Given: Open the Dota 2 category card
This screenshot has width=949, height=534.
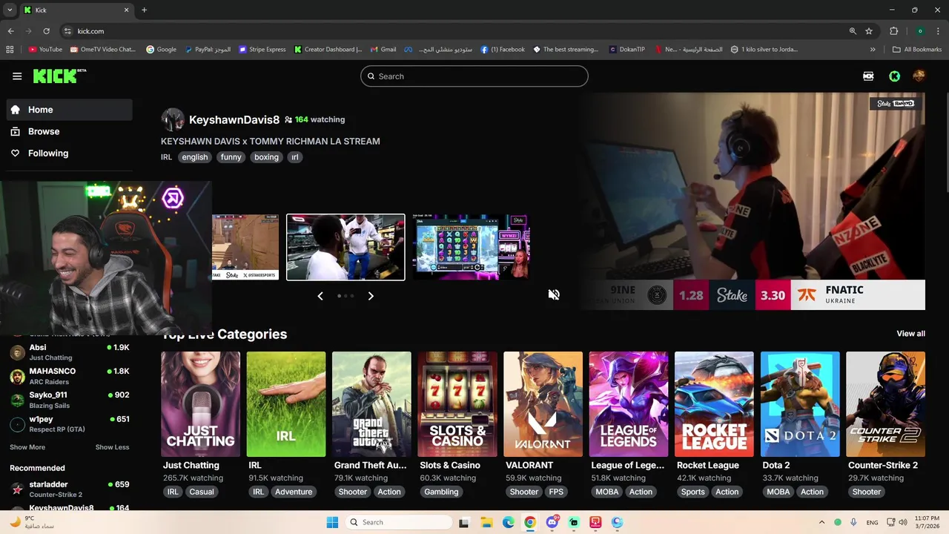Looking at the screenshot, I should click(x=800, y=404).
